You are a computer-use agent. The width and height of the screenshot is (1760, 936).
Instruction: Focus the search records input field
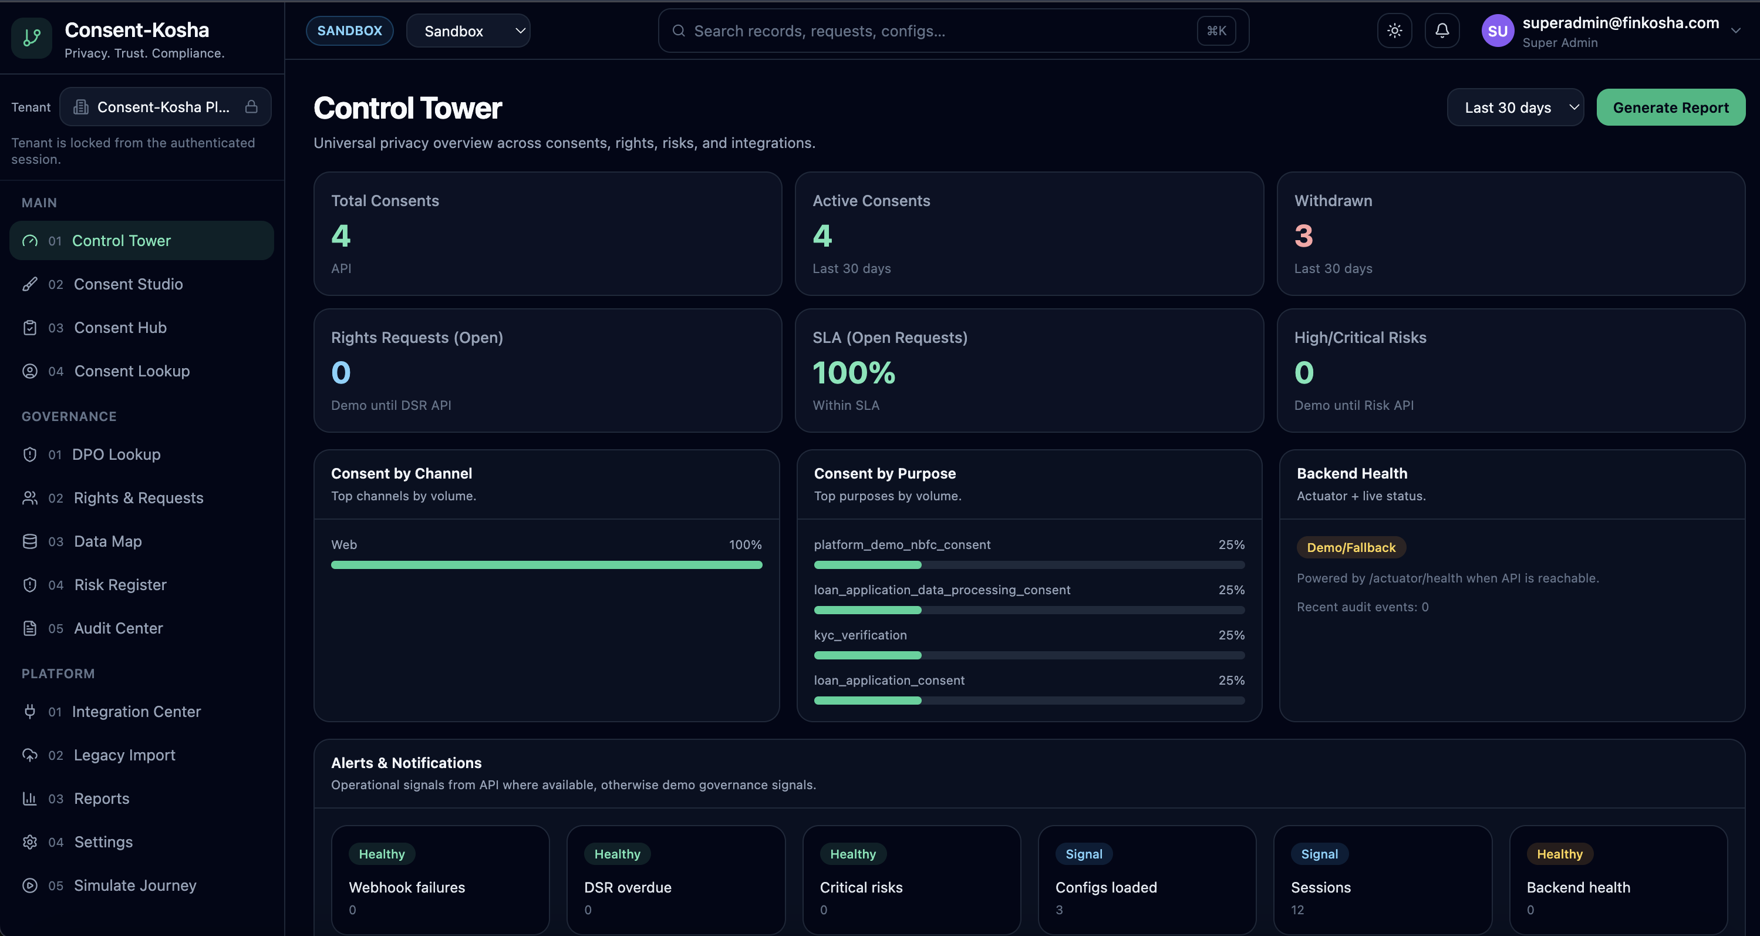click(x=954, y=31)
